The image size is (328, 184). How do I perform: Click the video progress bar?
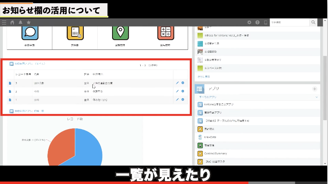pyautogui.click(x=164, y=183)
